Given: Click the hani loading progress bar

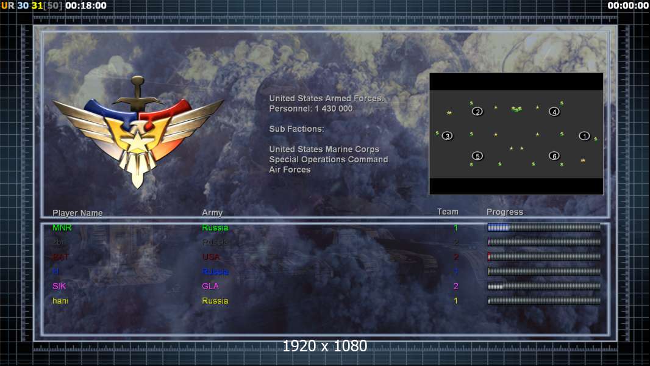Looking at the screenshot, I should [544, 301].
